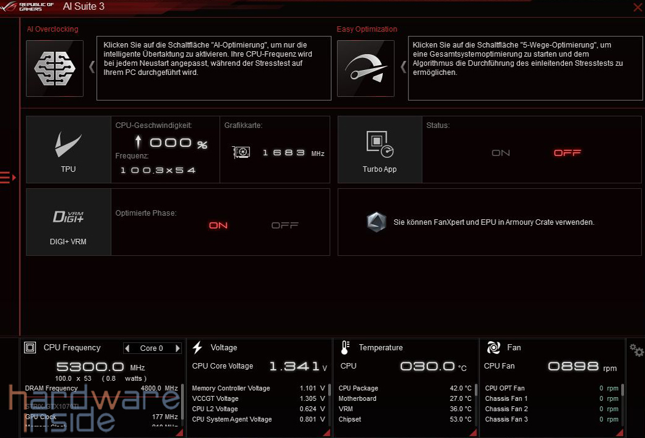The height and width of the screenshot is (438, 645).
Task: Open the sidebar using the red arrows
Action: click(x=7, y=177)
